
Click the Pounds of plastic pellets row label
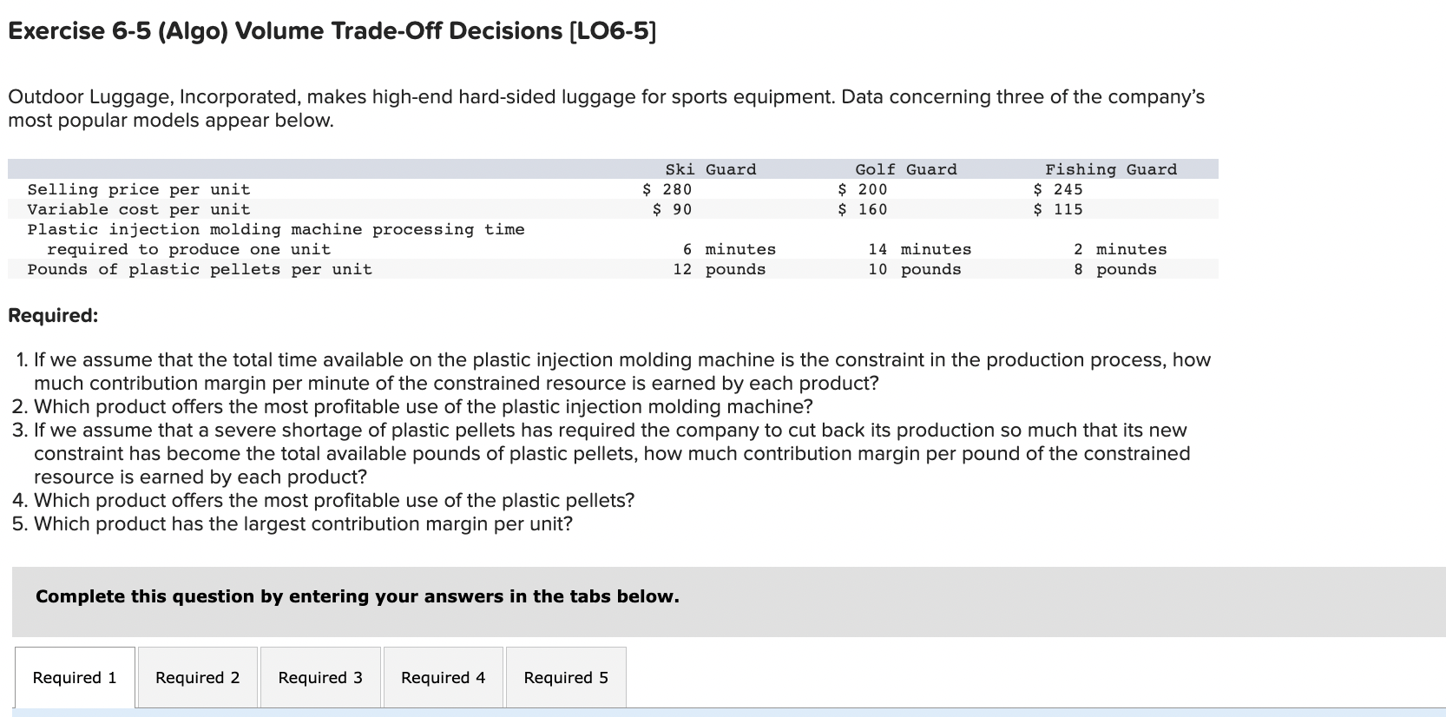click(200, 269)
